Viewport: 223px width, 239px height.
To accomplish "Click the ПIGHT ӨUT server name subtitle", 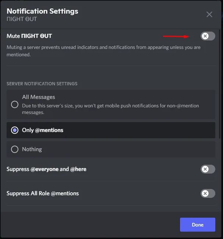I will pyautogui.click(x=22, y=19).
